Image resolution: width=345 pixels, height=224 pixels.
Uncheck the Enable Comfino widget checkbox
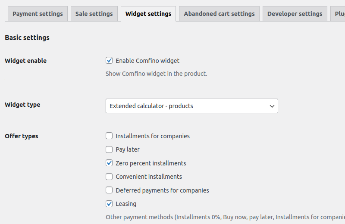pyautogui.click(x=109, y=60)
